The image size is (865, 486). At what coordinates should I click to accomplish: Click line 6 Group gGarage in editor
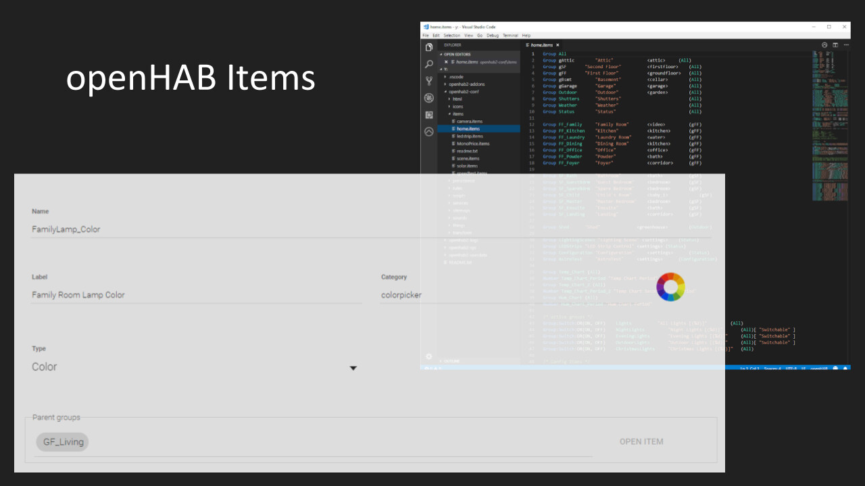click(x=622, y=86)
